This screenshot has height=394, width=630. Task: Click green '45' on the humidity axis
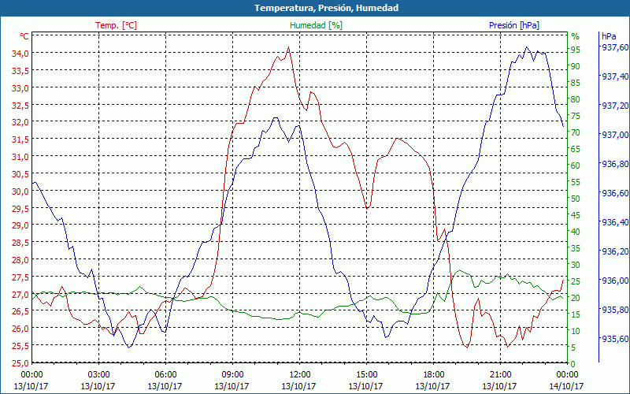576,215
